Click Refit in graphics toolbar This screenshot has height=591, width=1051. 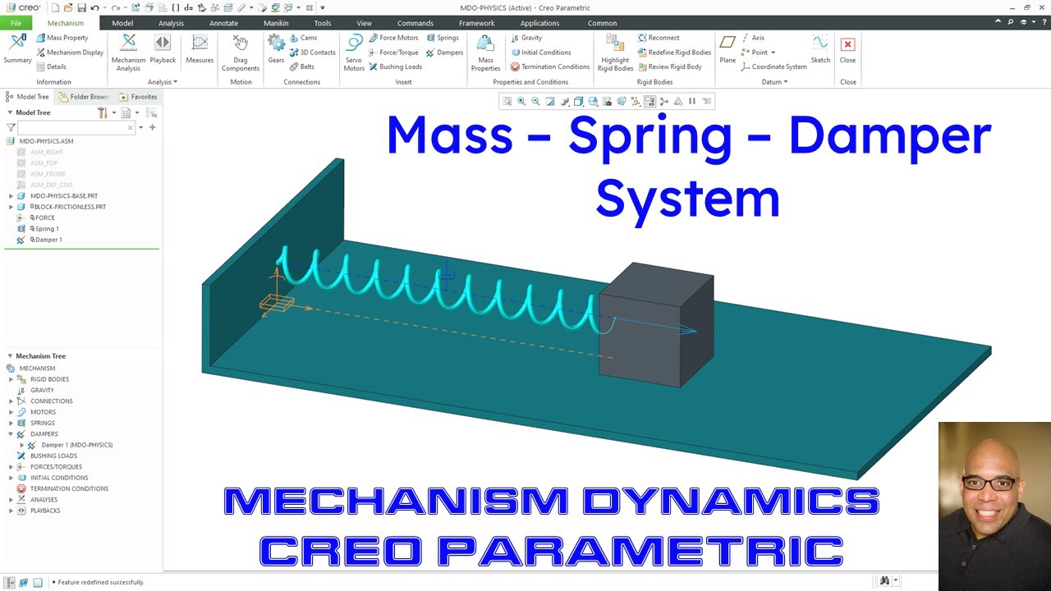[507, 101]
